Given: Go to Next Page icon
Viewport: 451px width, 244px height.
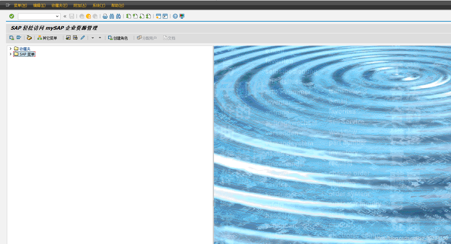Looking at the screenshot, I should coord(142,16).
